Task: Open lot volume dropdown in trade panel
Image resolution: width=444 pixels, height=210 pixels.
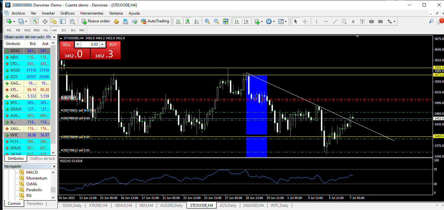Action: 78,44
